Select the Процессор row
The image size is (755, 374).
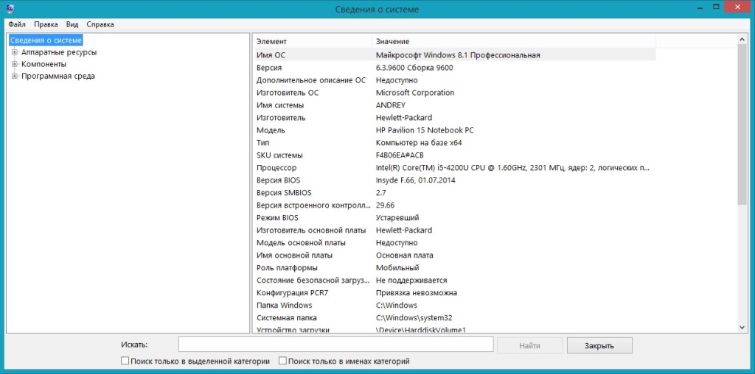click(454, 168)
